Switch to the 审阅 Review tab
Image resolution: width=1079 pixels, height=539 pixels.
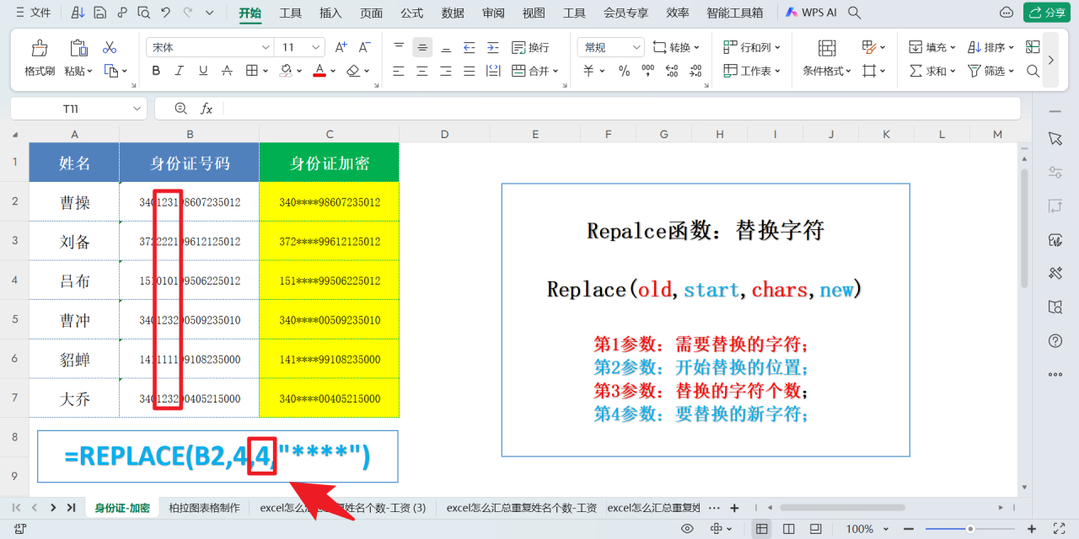pos(493,13)
